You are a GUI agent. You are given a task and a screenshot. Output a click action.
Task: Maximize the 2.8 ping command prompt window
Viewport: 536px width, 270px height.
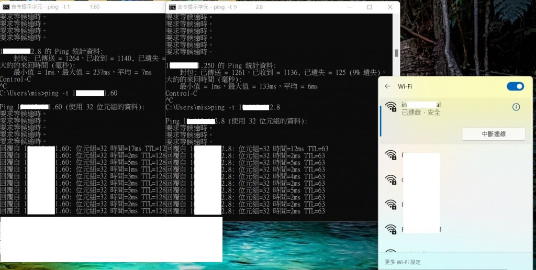coord(370,7)
